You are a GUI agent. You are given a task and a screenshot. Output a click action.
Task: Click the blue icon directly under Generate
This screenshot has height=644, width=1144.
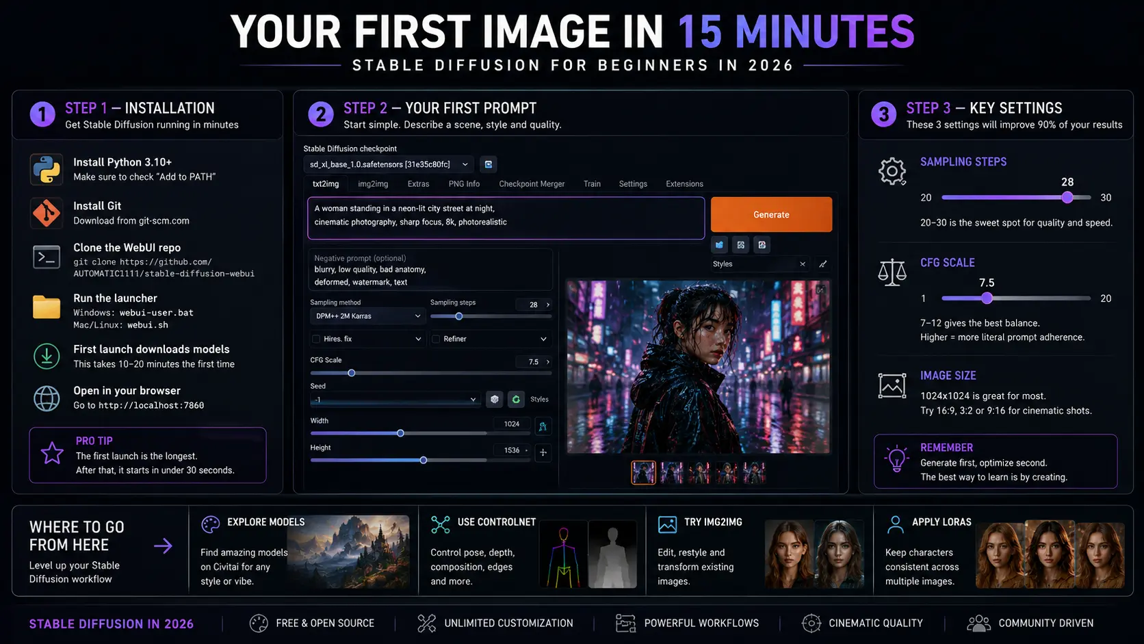(x=719, y=245)
